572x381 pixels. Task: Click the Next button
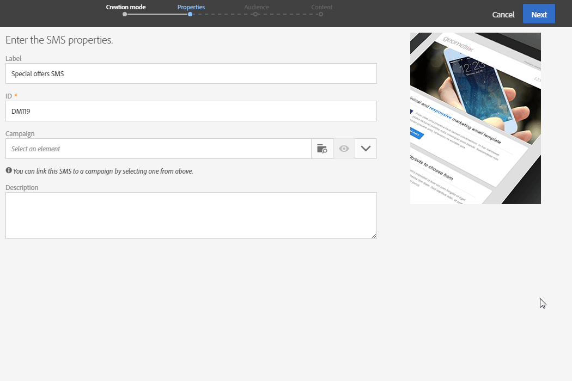click(x=539, y=14)
